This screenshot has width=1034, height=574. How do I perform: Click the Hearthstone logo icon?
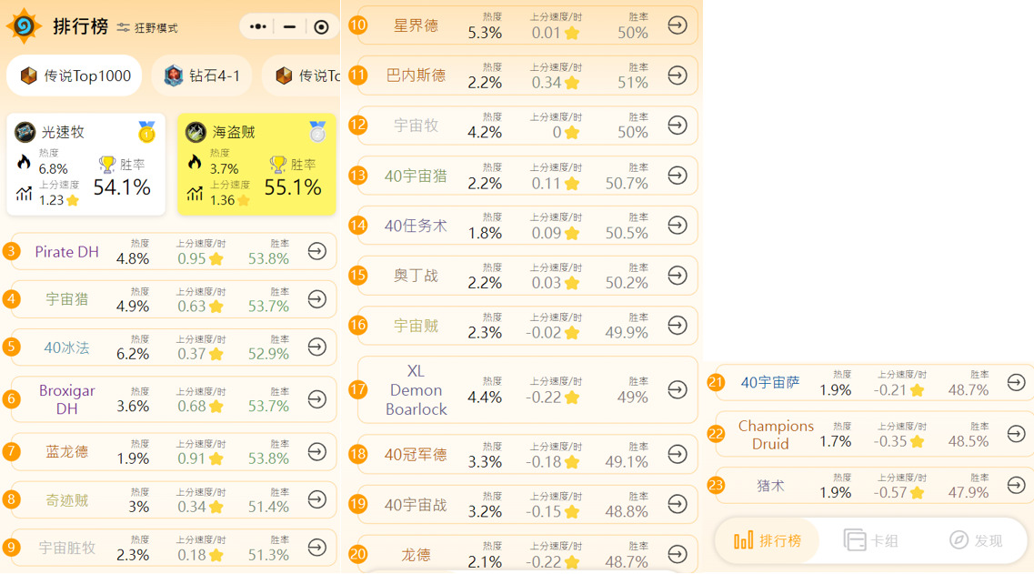point(24,26)
